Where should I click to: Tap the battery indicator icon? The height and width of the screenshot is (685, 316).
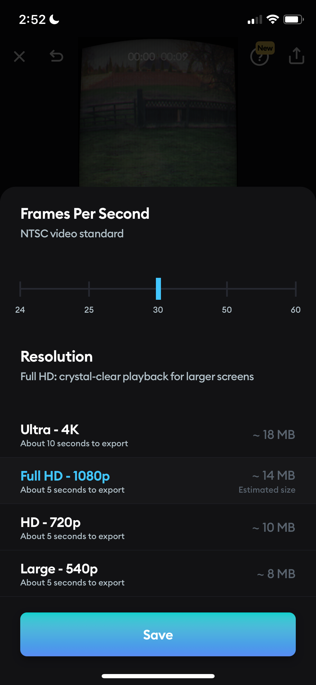pyautogui.click(x=293, y=19)
